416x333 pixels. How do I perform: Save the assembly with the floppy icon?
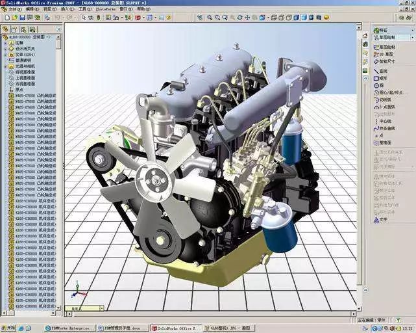tap(22, 18)
